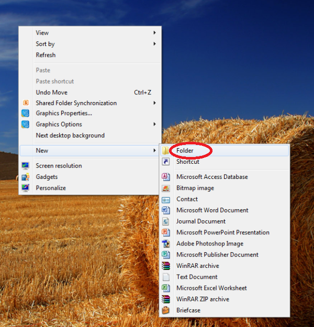Expand Shared Folder Synchronization submenu arrow

(x=154, y=103)
